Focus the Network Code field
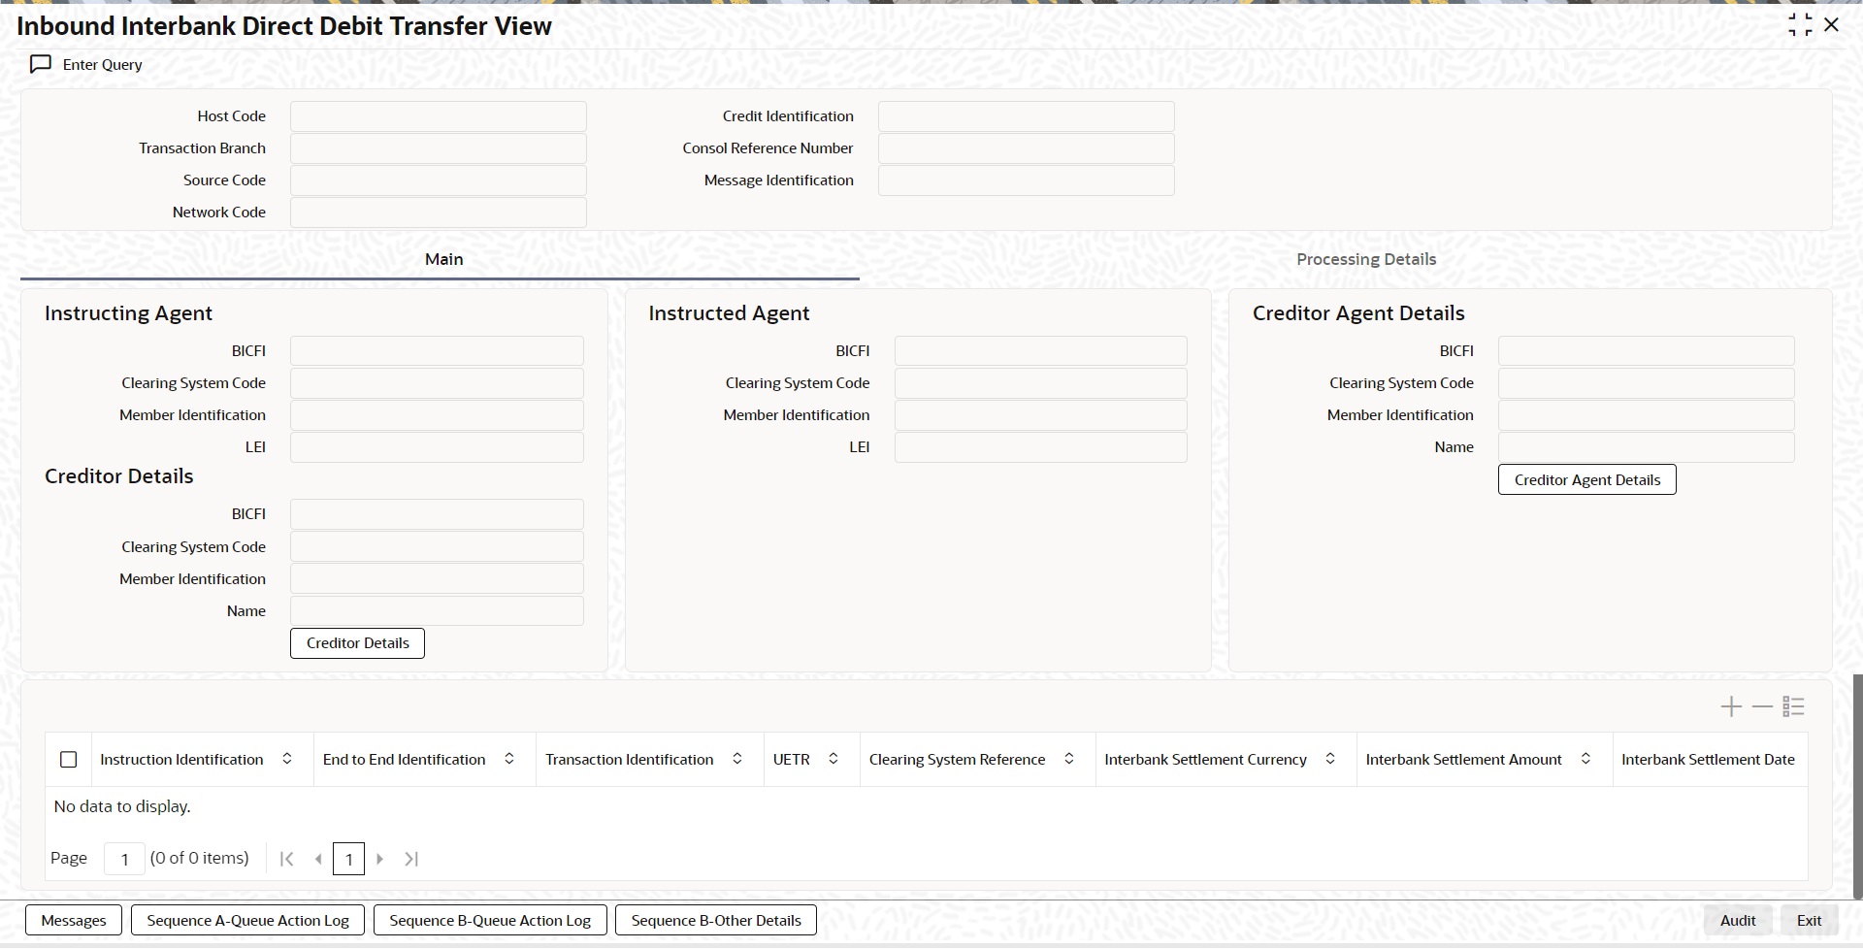The image size is (1863, 949). (x=439, y=213)
